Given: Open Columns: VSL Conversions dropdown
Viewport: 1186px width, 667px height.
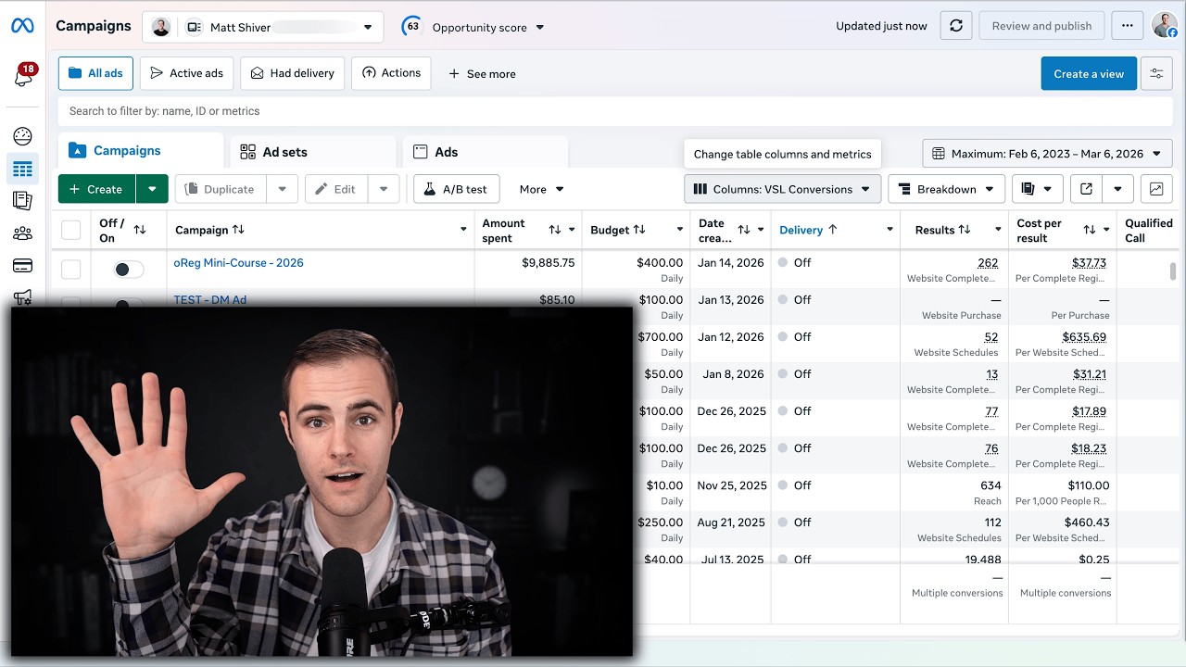Looking at the screenshot, I should coord(783,189).
